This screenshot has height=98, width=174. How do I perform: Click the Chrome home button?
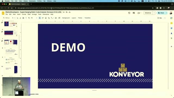pyautogui.click(x=12, y=8)
